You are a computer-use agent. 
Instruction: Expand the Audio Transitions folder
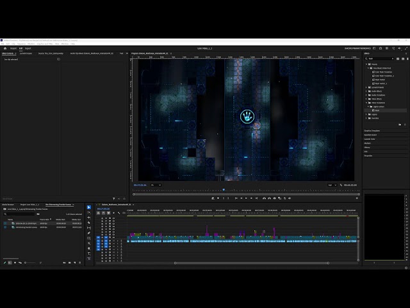click(366, 95)
